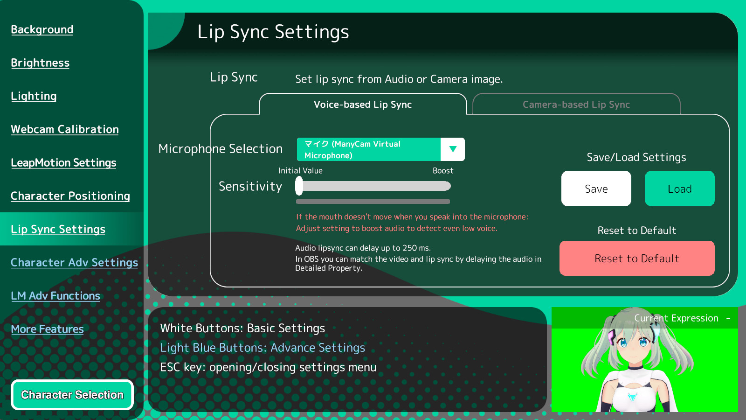Click the 'Microphone Selection' label
This screenshot has width=746, height=420.
point(221,149)
